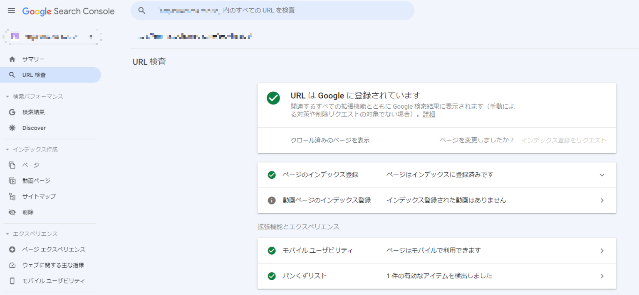Click the crossed-eye 削除 icon
Screen dimensions: 639x295
[x=12, y=212]
